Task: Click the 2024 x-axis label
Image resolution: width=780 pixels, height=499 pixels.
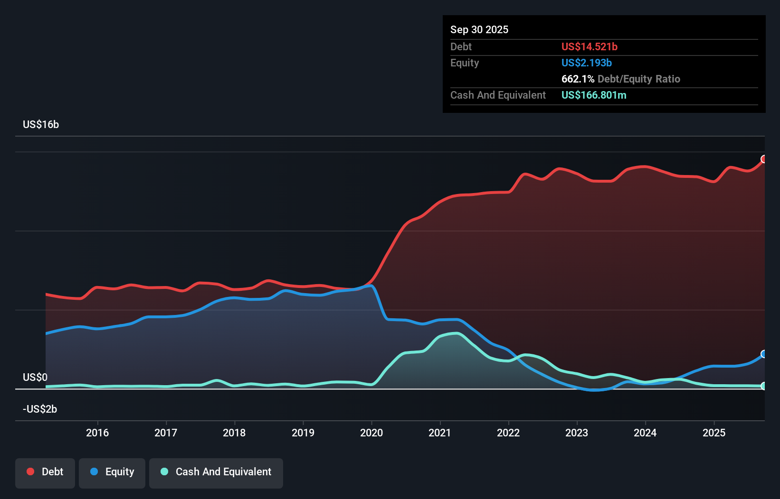Action: tap(645, 433)
